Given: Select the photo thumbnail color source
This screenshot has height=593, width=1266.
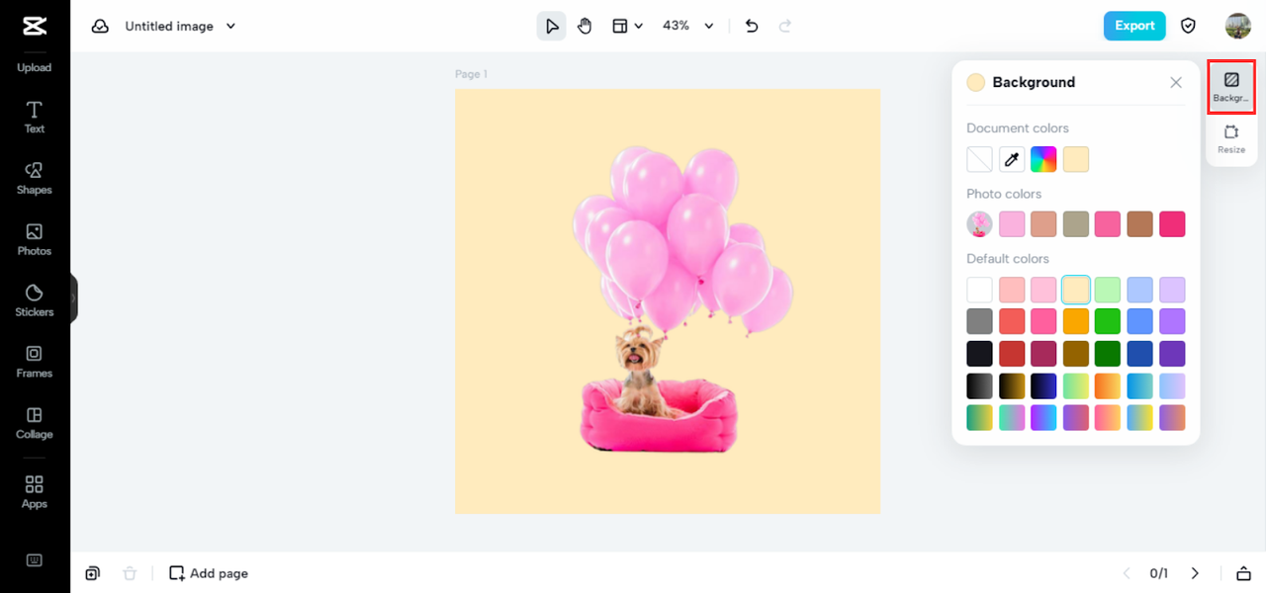Looking at the screenshot, I should pos(979,224).
